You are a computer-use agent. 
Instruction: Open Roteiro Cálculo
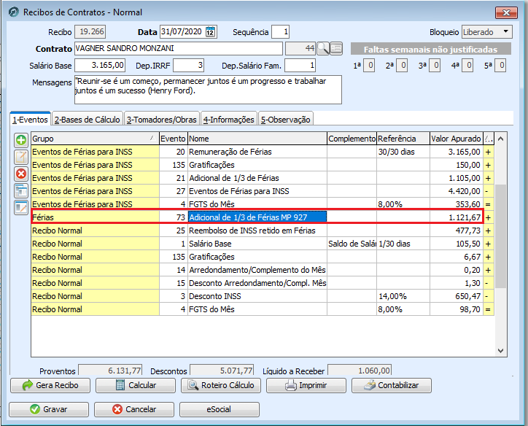click(221, 385)
